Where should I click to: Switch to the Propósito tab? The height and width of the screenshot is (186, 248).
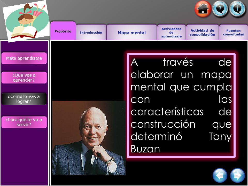click(63, 31)
